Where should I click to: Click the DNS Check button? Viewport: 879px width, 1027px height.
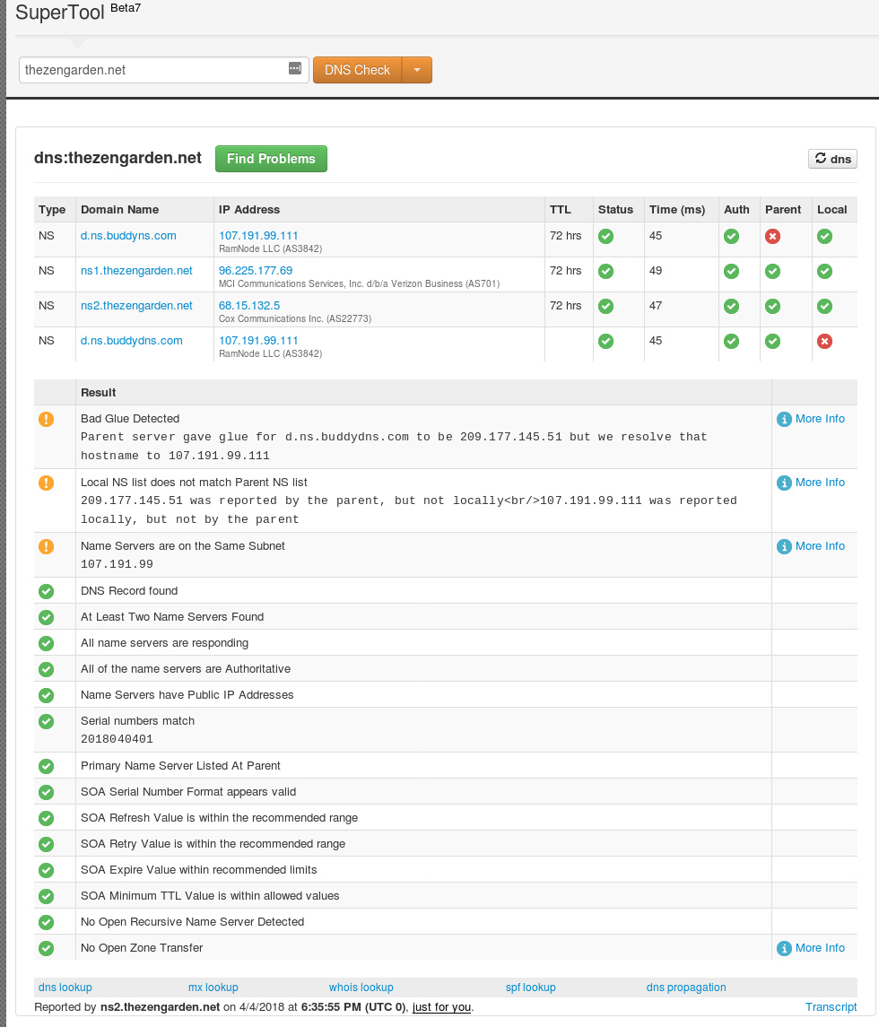[x=358, y=70]
